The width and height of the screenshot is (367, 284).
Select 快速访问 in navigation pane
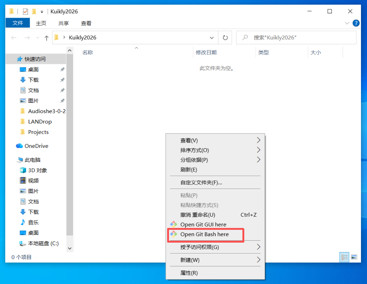coord(36,59)
